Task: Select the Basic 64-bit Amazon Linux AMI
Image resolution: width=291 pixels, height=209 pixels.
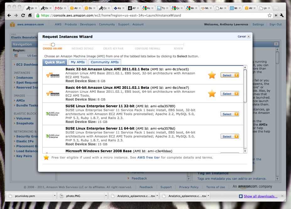Action: point(229,94)
